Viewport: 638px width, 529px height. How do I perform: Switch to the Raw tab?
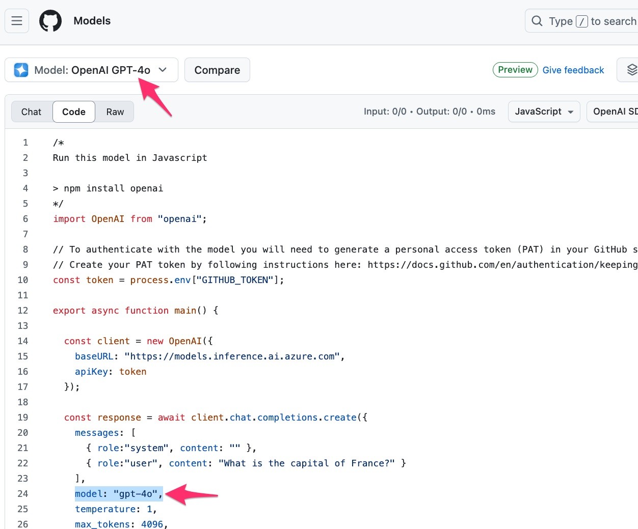tap(115, 112)
